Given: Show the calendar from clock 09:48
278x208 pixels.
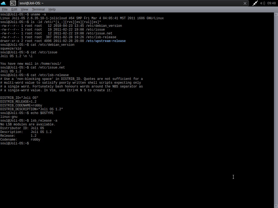Looking at the screenshot, I should (271, 3).
